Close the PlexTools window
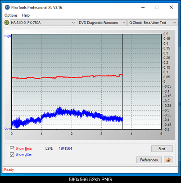The height and width of the screenshot is (183, 181). [171, 7]
